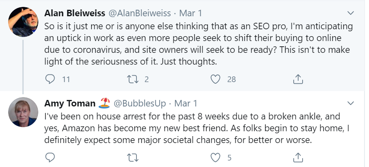Screen dimensions: 369x167
Task: Share Alan Bleiweiss's tweet
Action: (298, 79)
